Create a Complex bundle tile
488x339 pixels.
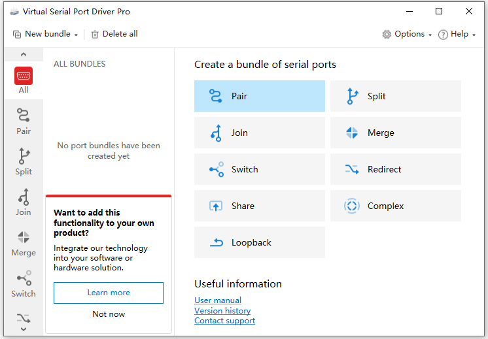[x=395, y=206]
